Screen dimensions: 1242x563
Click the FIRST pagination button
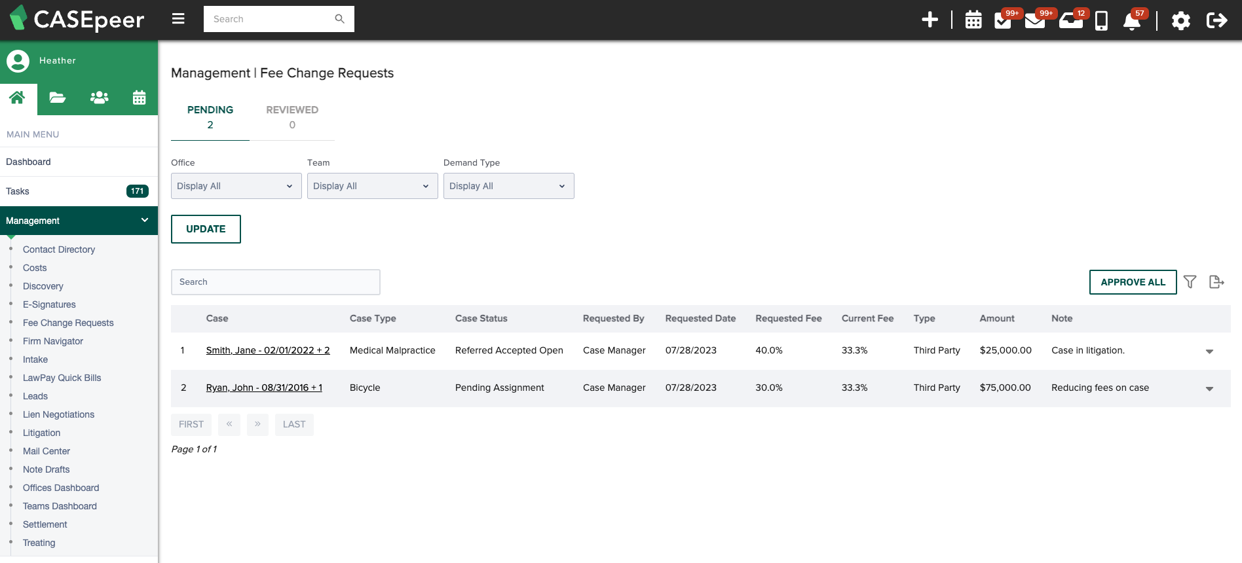(191, 424)
